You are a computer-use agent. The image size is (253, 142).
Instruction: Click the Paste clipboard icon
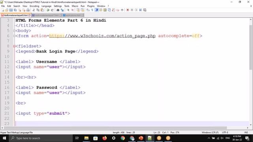click(42, 10)
